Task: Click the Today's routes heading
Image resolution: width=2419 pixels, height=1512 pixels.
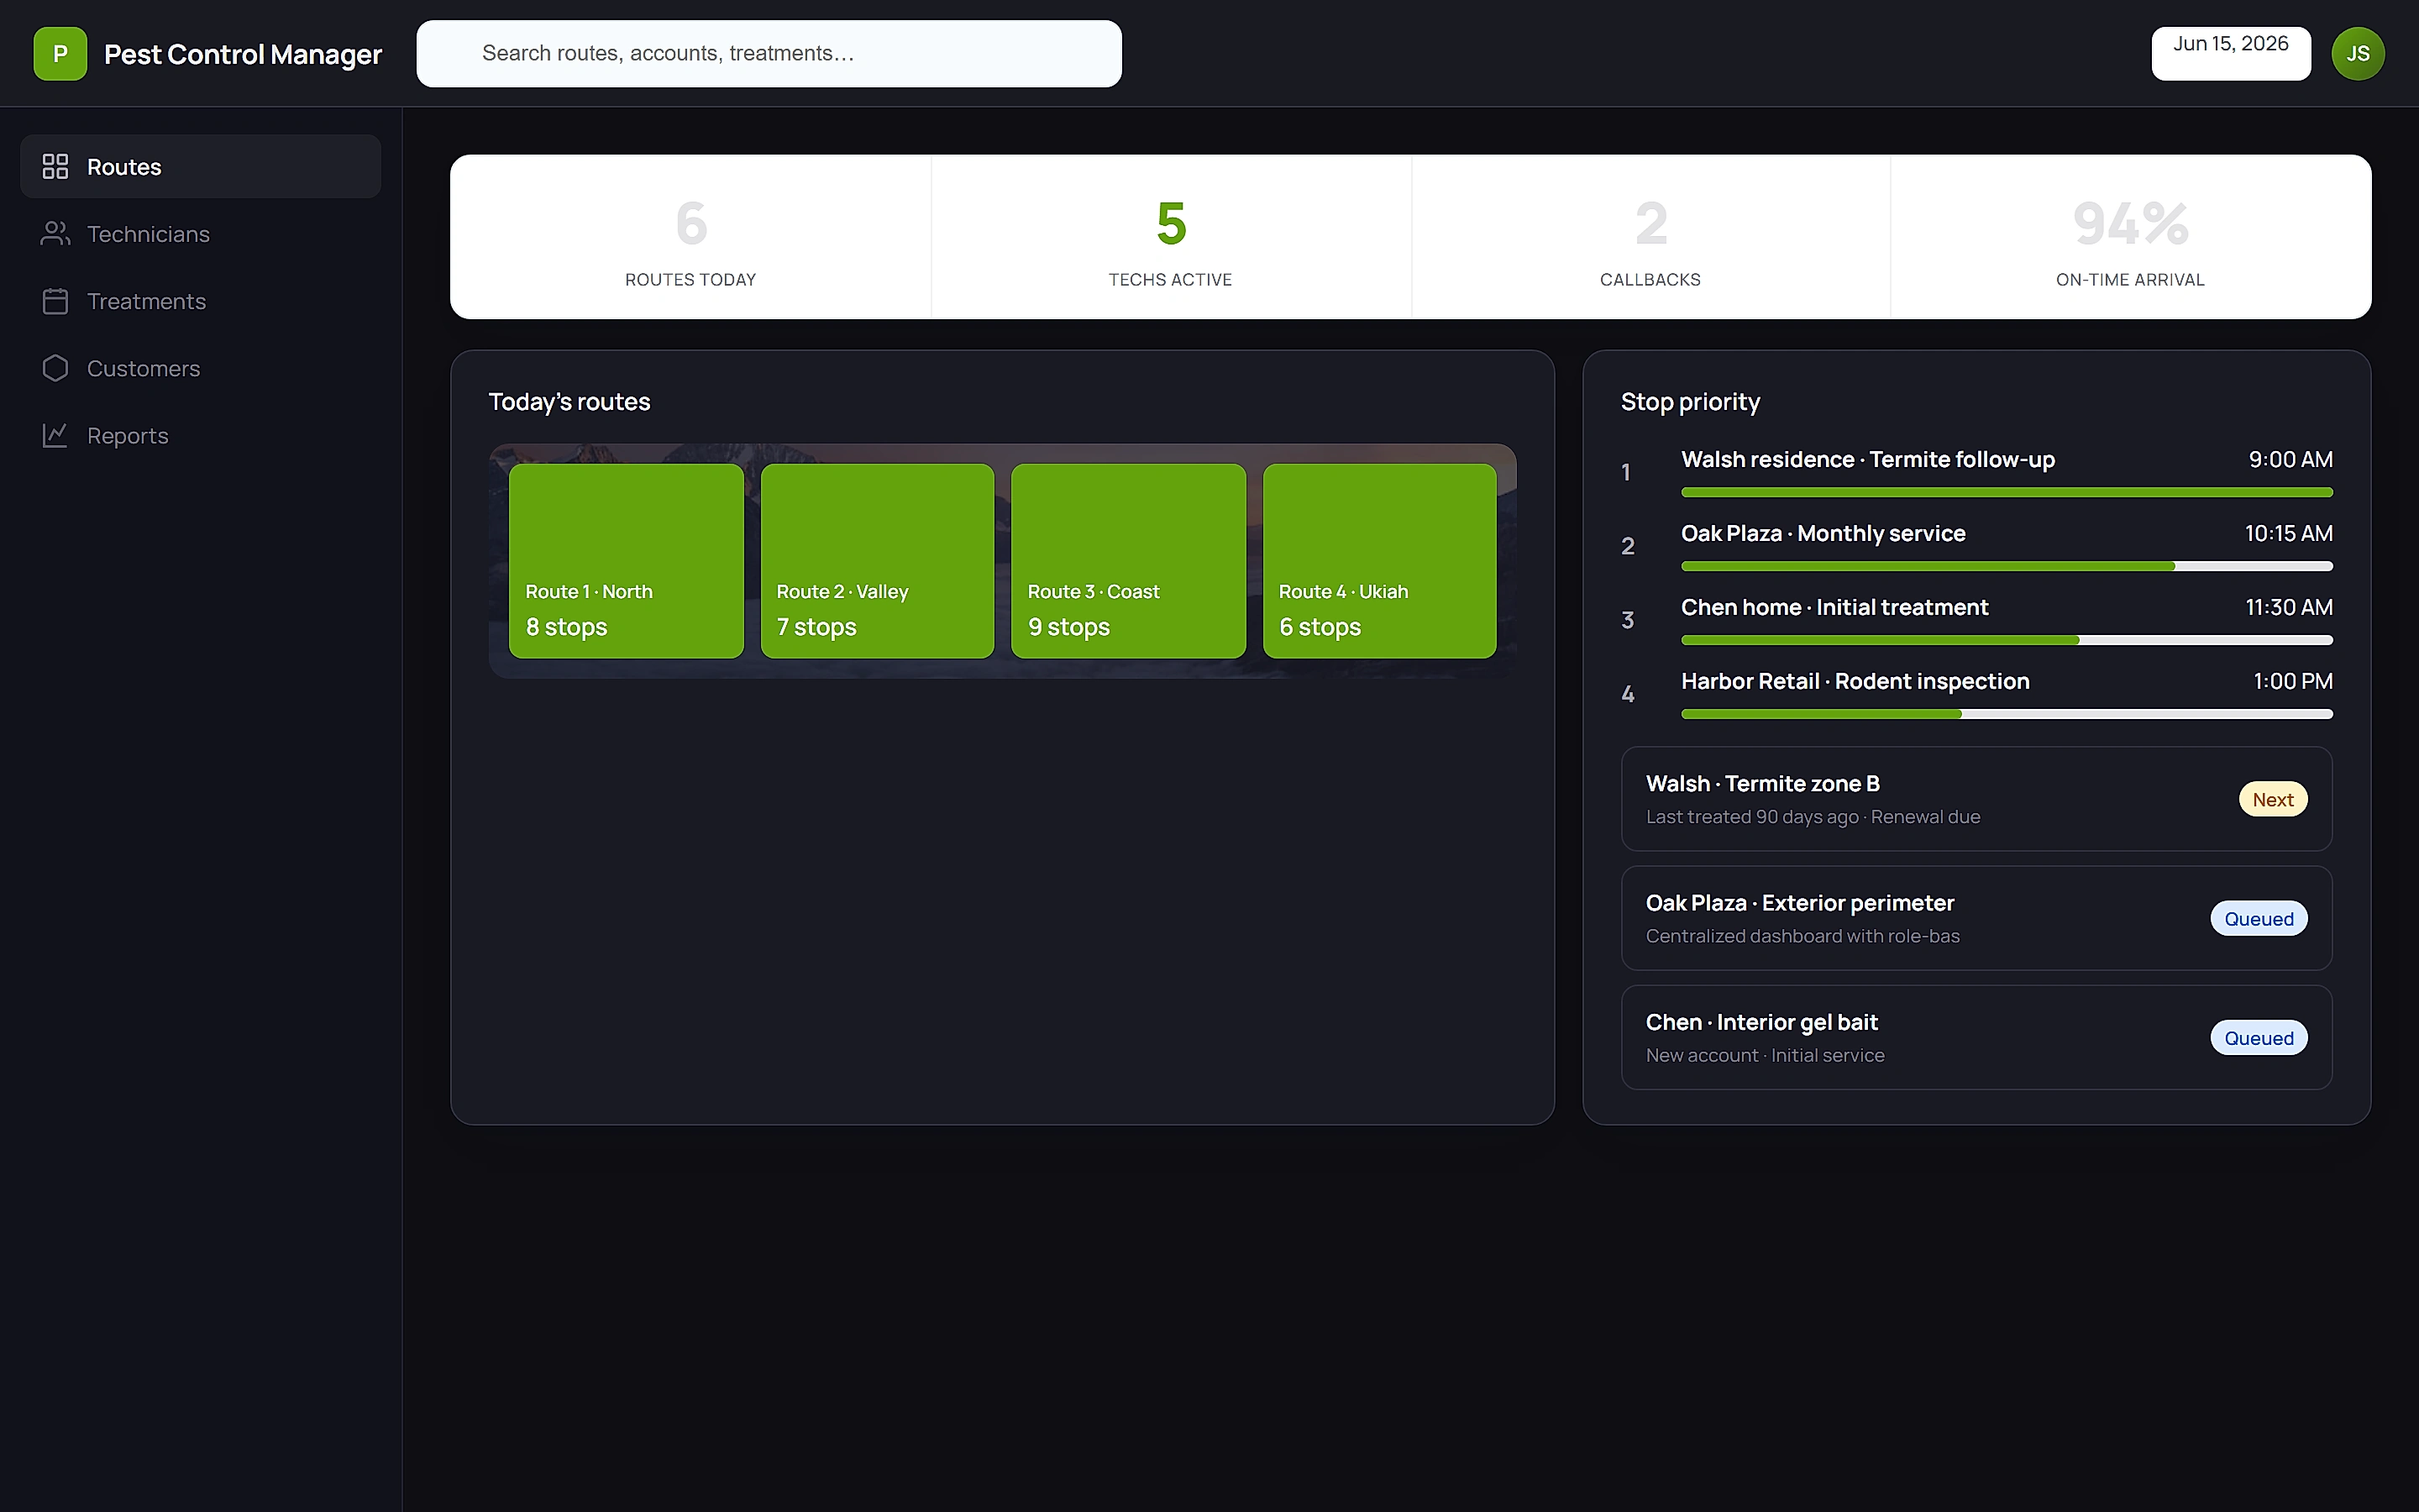Action: (569, 402)
